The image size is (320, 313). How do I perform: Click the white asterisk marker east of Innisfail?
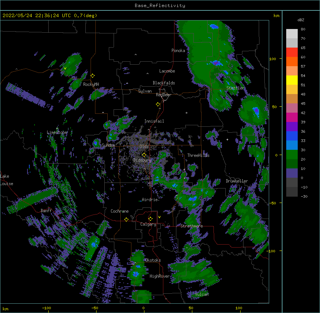pyautogui.click(x=186, y=113)
